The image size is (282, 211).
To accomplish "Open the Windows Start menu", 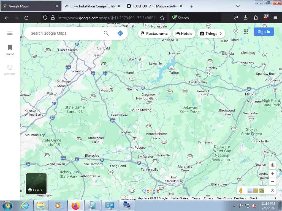I will coord(7,206).
